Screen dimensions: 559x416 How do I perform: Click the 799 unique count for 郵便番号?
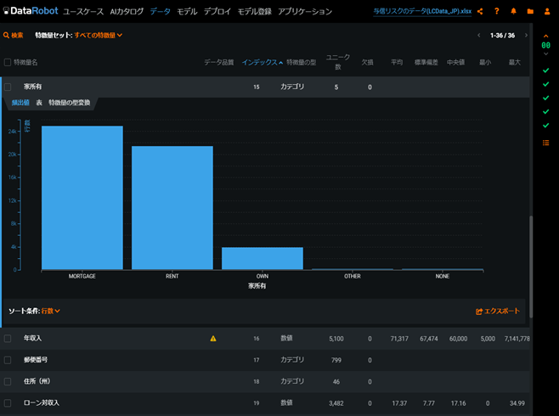336,360
